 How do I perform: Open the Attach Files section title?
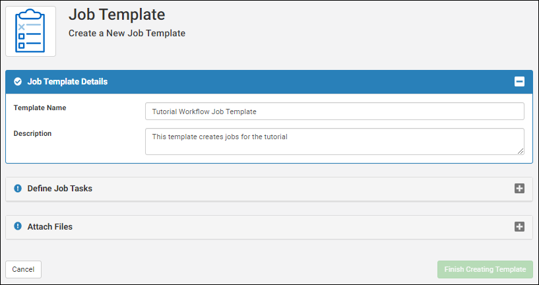[49, 226]
